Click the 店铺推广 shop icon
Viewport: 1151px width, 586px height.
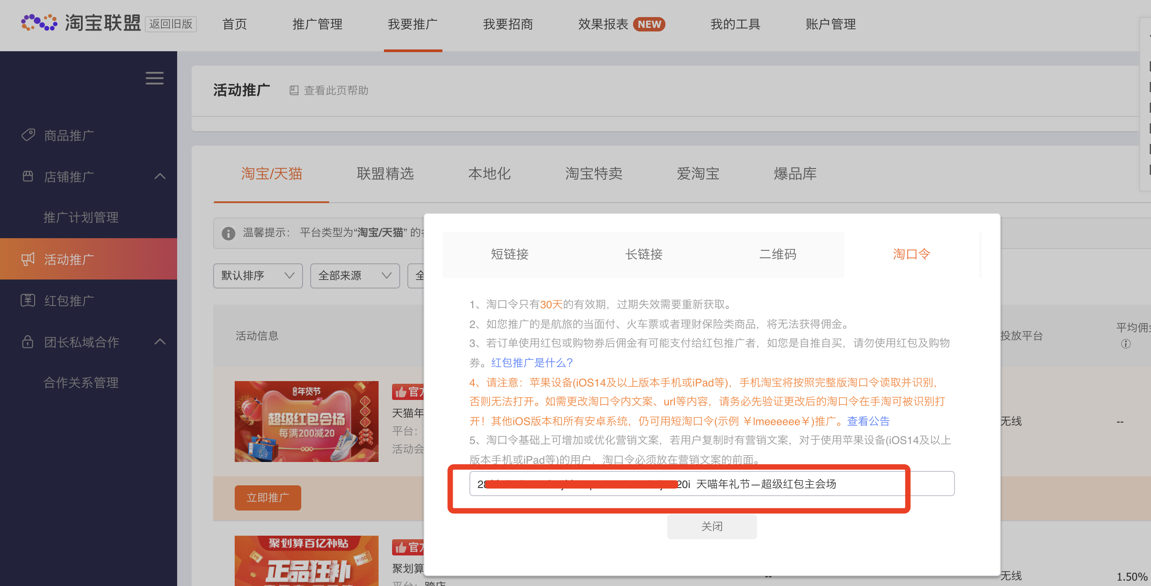pyautogui.click(x=28, y=176)
